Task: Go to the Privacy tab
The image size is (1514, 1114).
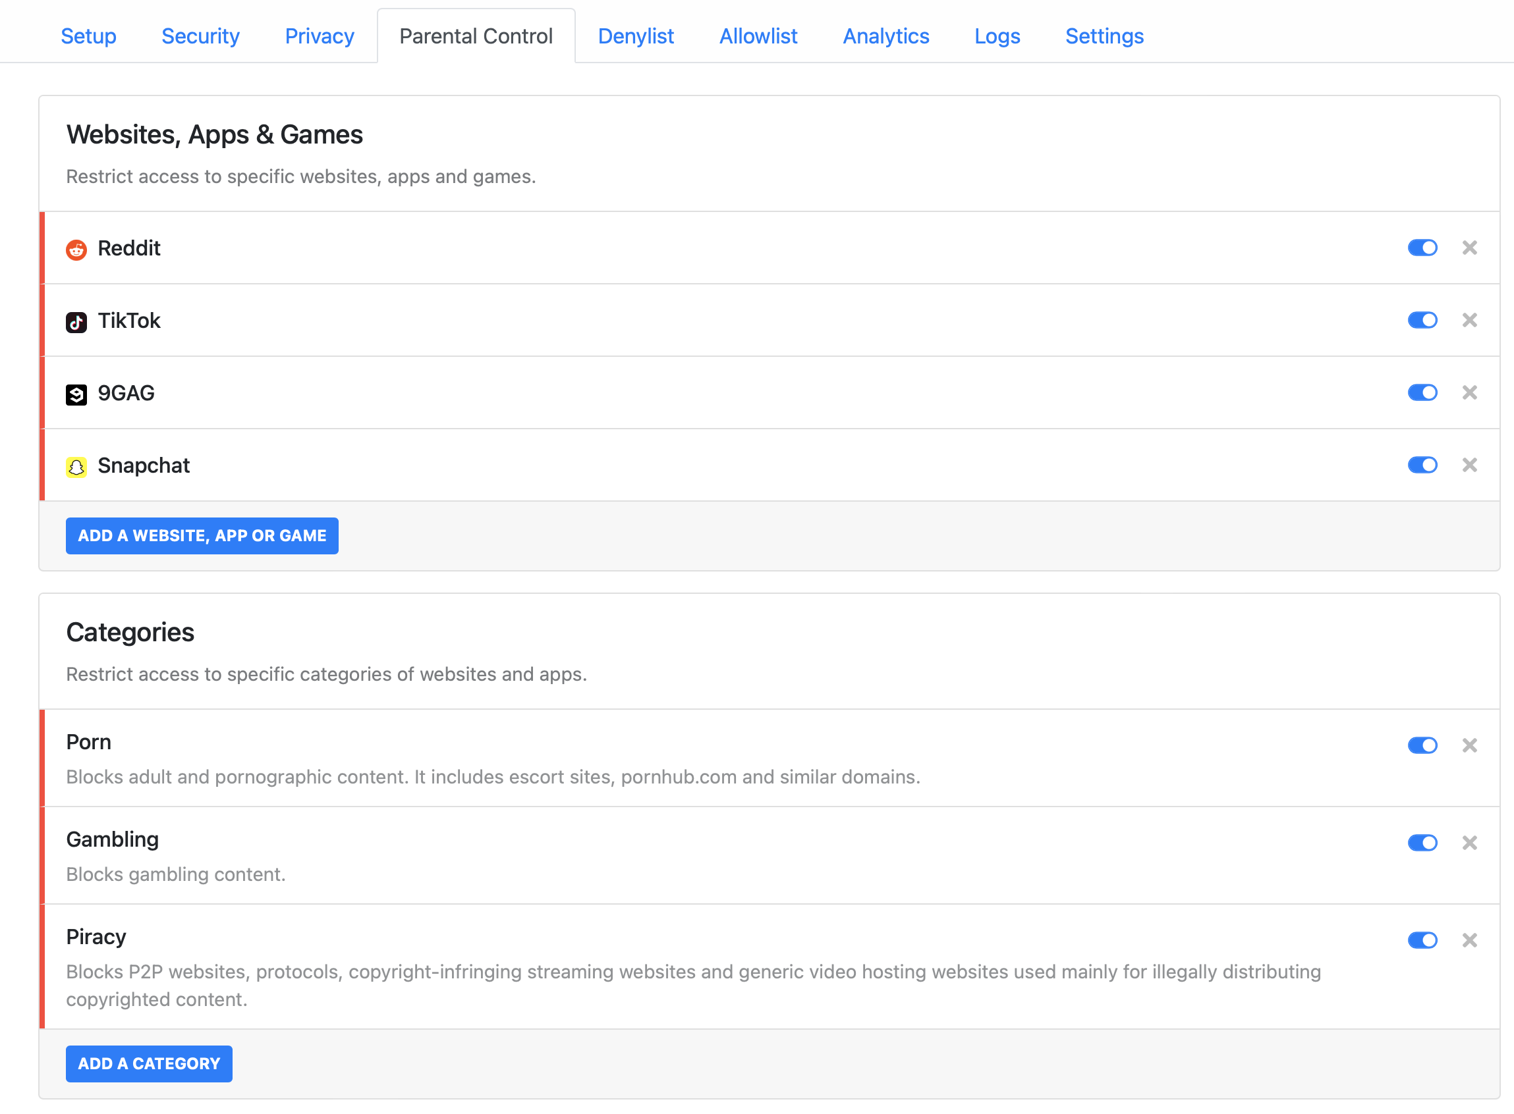Action: pyautogui.click(x=319, y=36)
